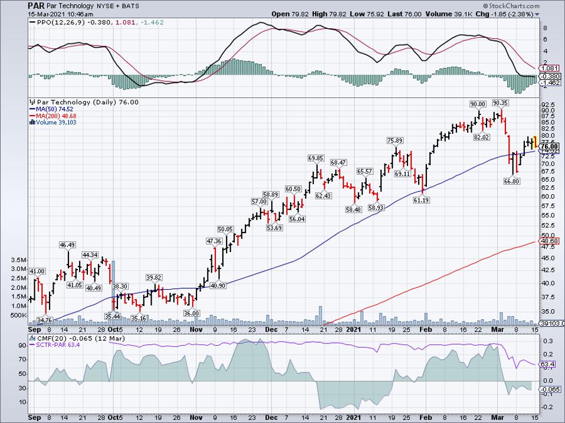Click the 69.11 price label
Screen dimensions: 565x423
403,173
